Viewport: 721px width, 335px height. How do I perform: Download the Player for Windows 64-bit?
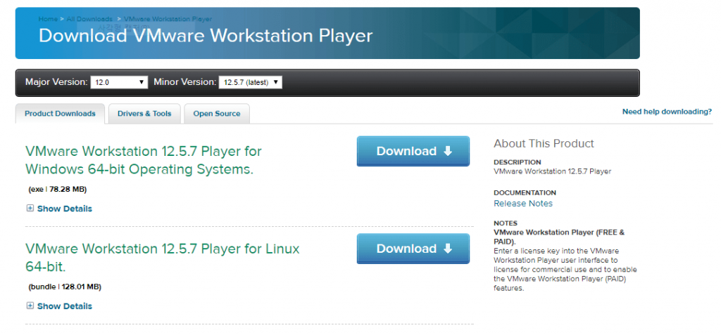[413, 151]
